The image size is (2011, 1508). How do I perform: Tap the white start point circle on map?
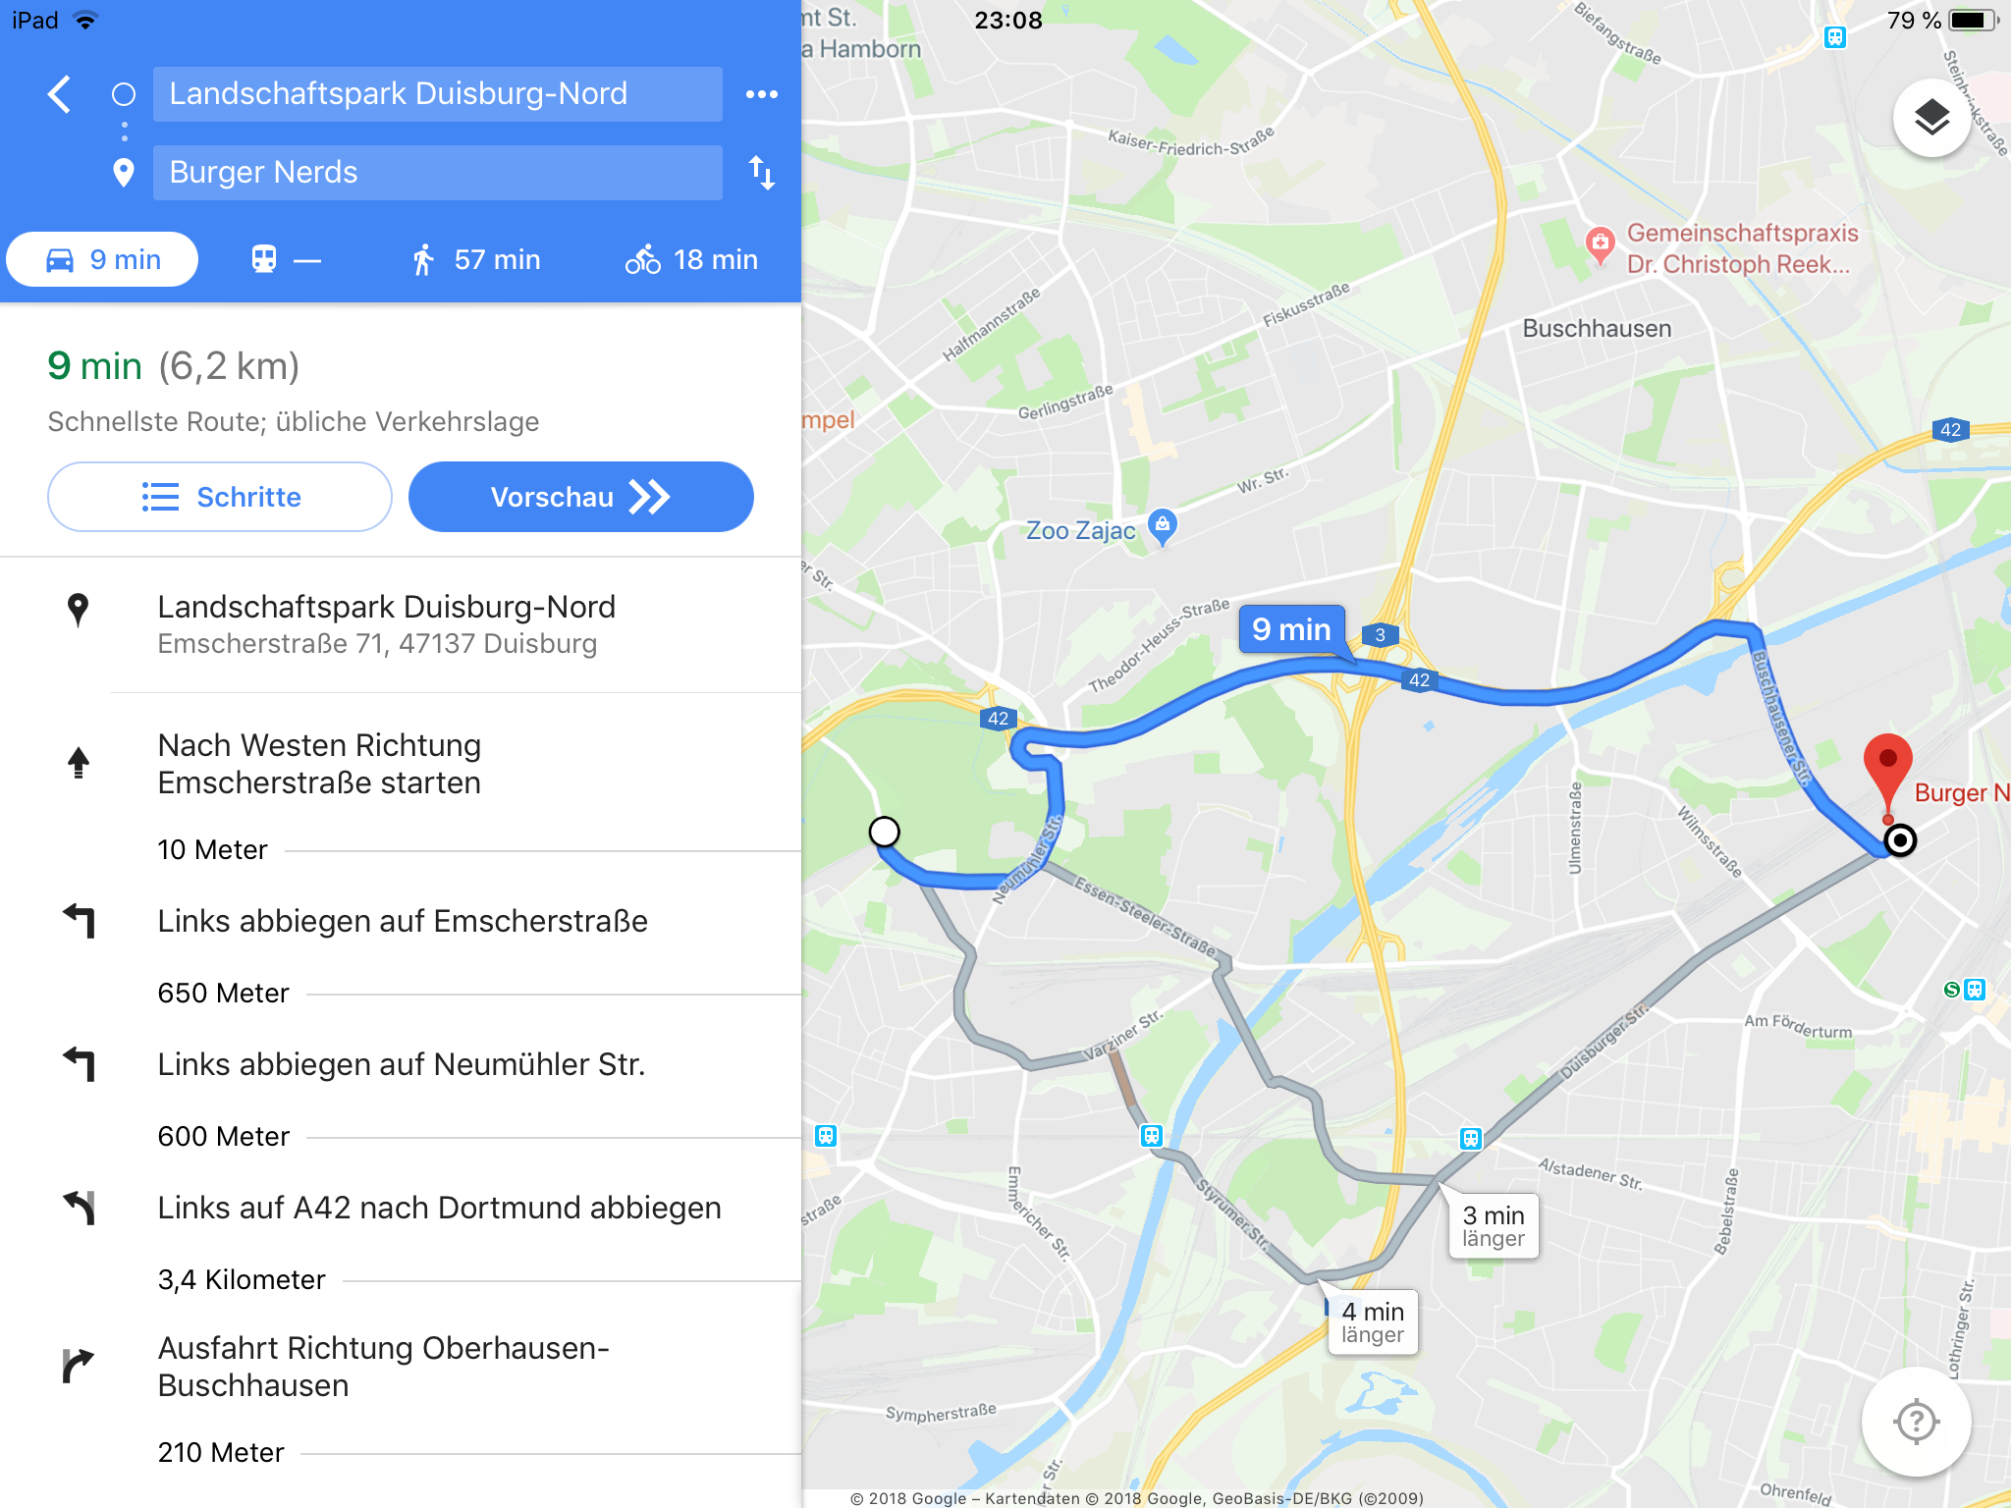tap(884, 832)
